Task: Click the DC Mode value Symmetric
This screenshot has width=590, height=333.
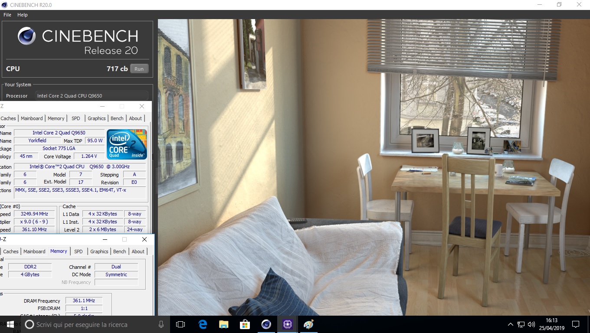Action: click(x=116, y=274)
